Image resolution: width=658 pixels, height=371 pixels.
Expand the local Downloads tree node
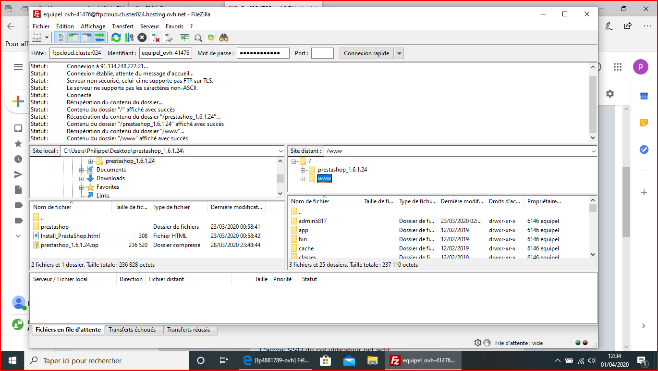[x=82, y=178]
